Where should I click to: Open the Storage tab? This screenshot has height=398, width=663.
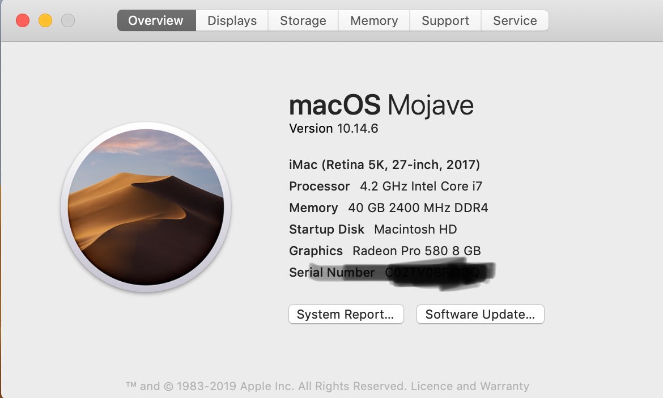(303, 20)
